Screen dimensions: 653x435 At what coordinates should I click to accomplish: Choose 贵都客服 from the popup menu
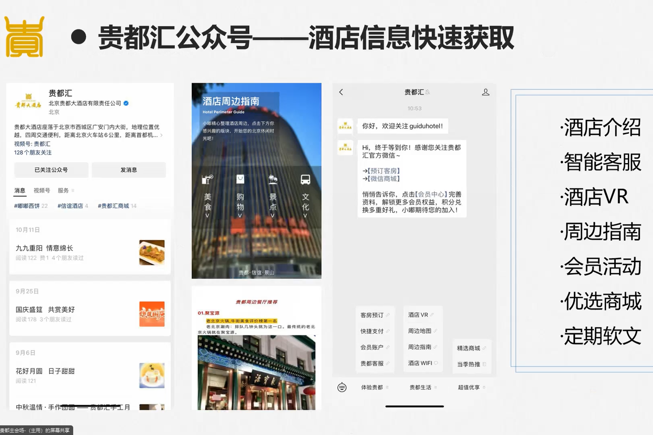(375, 363)
